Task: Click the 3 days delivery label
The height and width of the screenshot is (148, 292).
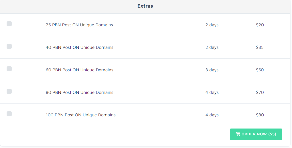Action: click(212, 70)
